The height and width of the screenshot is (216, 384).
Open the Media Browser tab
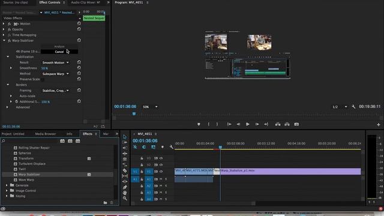46,134
